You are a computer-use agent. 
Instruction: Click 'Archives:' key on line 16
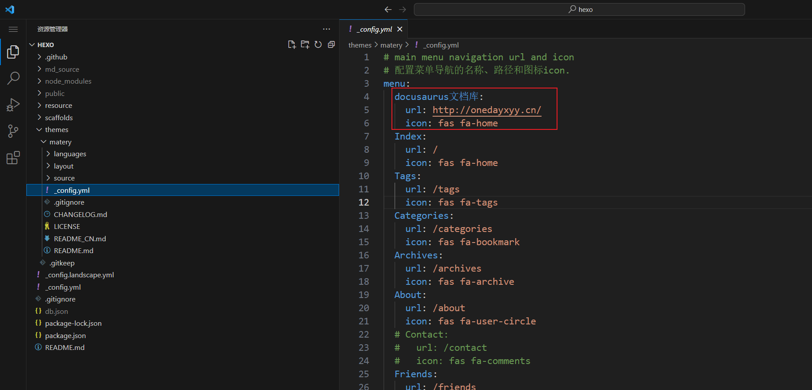pyautogui.click(x=418, y=255)
